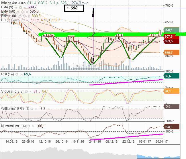This screenshot has height=159, width=186.
Task: Open settings gear for EMA (100)
Action: click(x=25, y=16)
